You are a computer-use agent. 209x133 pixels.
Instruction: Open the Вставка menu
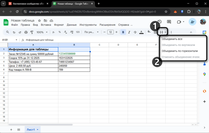(x=46, y=25)
